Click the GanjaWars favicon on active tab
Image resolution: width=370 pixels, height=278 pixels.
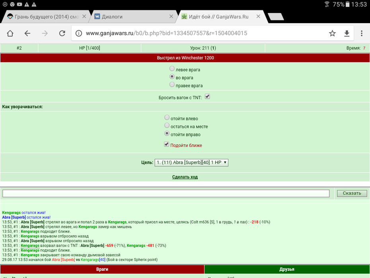click(184, 16)
